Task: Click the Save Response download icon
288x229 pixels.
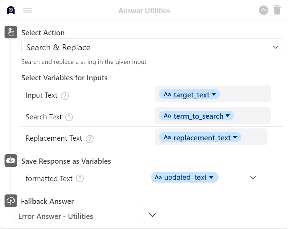Action: (11, 161)
